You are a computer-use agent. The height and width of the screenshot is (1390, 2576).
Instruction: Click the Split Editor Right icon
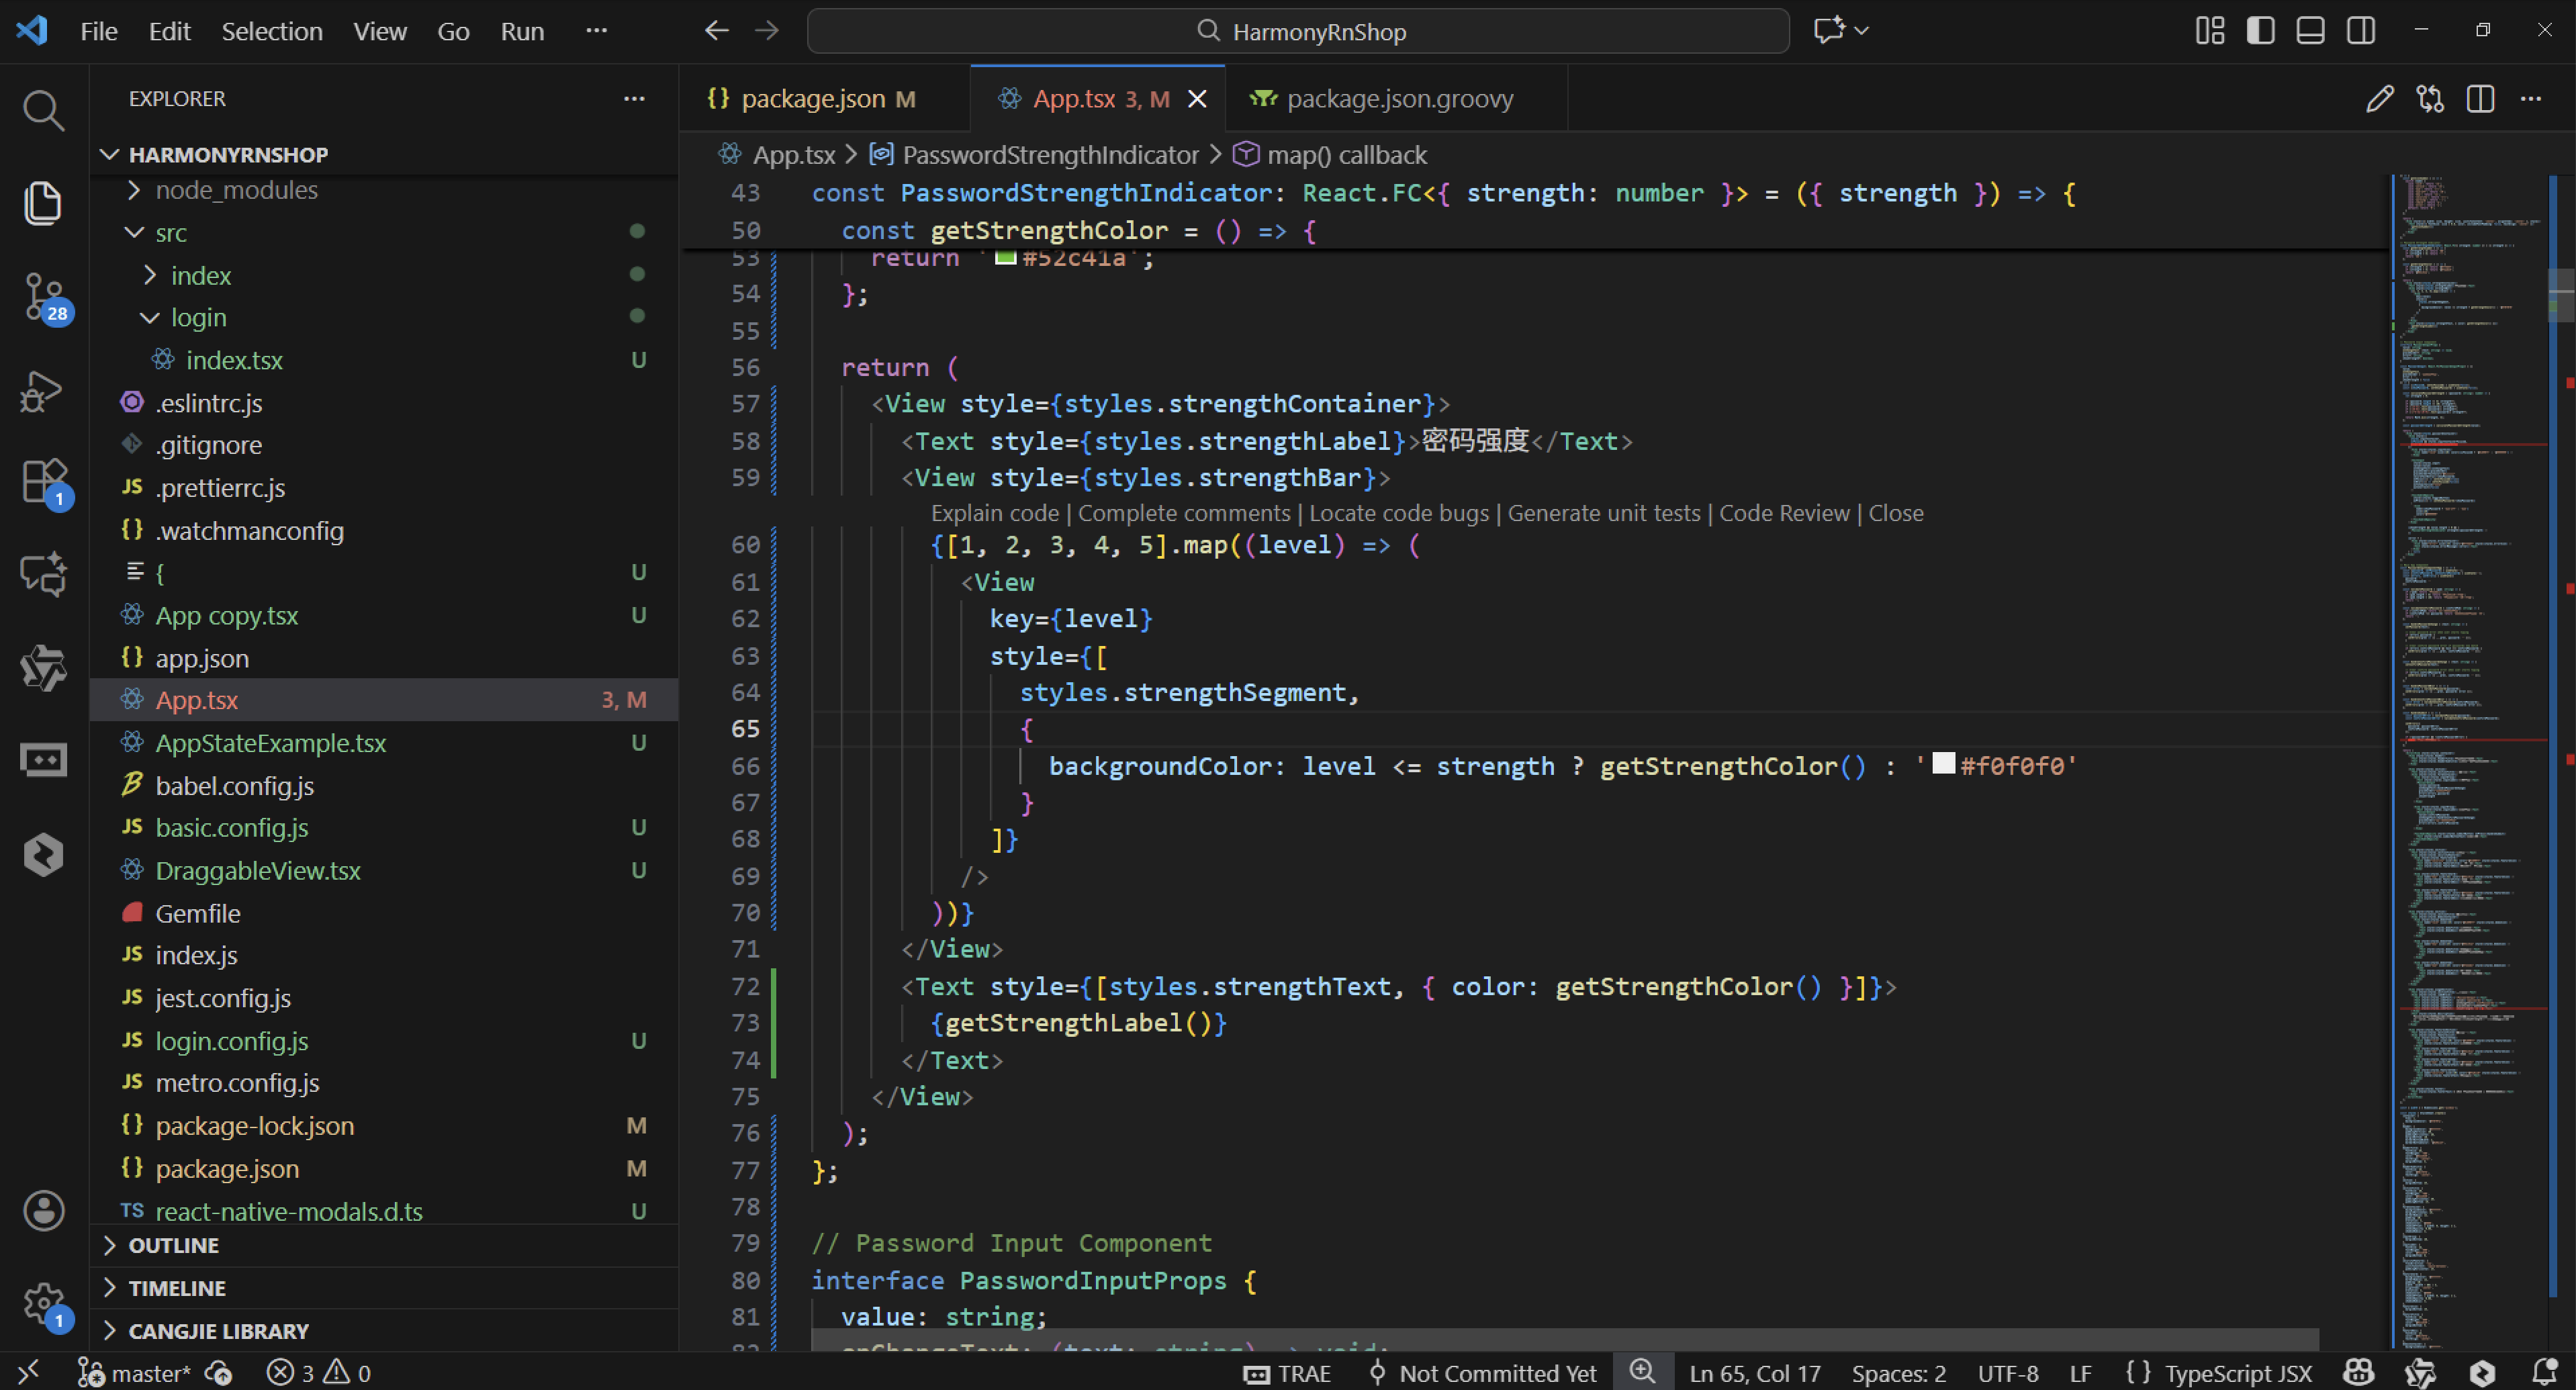tap(2480, 98)
